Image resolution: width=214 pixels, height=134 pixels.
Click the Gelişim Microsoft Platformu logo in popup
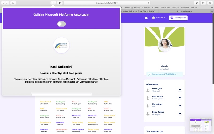tap(62, 45)
